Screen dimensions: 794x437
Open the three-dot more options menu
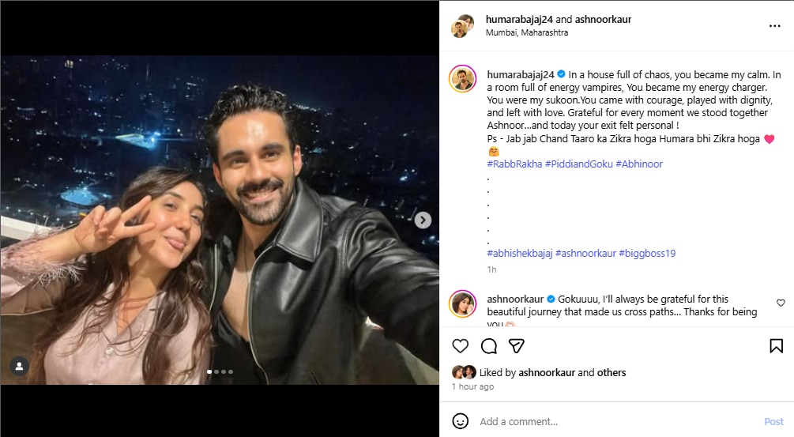pyautogui.click(x=774, y=26)
